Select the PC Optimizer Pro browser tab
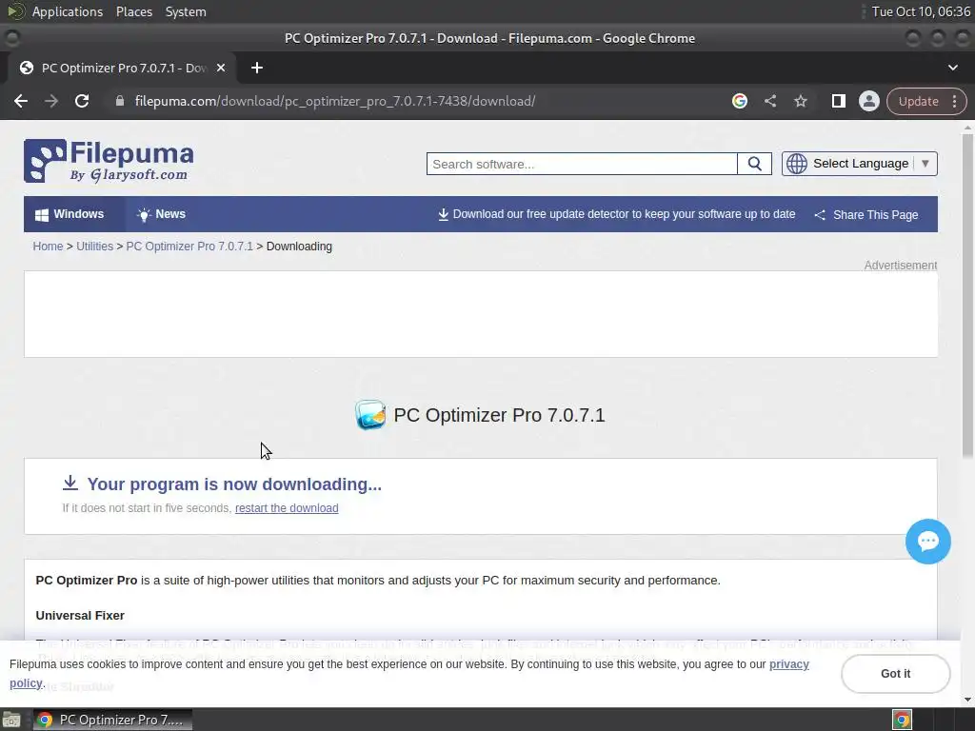This screenshot has width=975, height=731. [123, 68]
